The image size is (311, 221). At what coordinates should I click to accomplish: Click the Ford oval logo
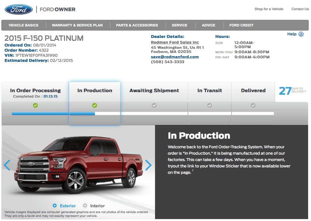(19, 9)
